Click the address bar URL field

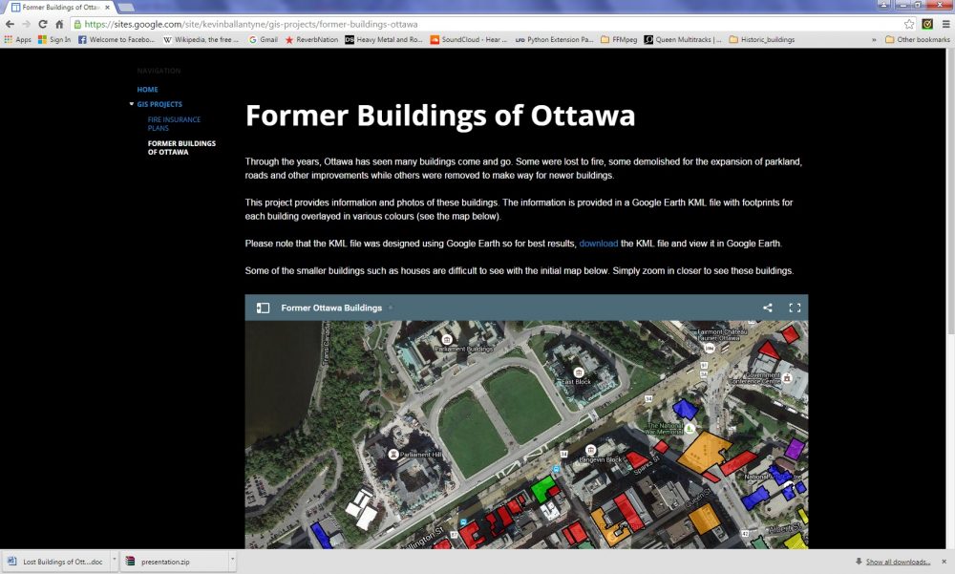point(477,24)
